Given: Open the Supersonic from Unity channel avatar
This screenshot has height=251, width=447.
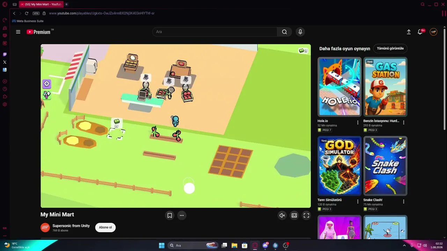Looking at the screenshot, I should click(45, 228).
